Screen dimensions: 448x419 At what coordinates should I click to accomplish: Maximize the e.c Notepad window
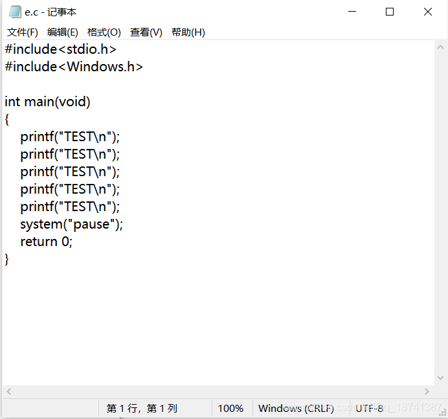[390, 12]
